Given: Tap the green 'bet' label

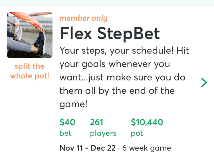Looking at the screenshot, I should pyautogui.click(x=65, y=133).
